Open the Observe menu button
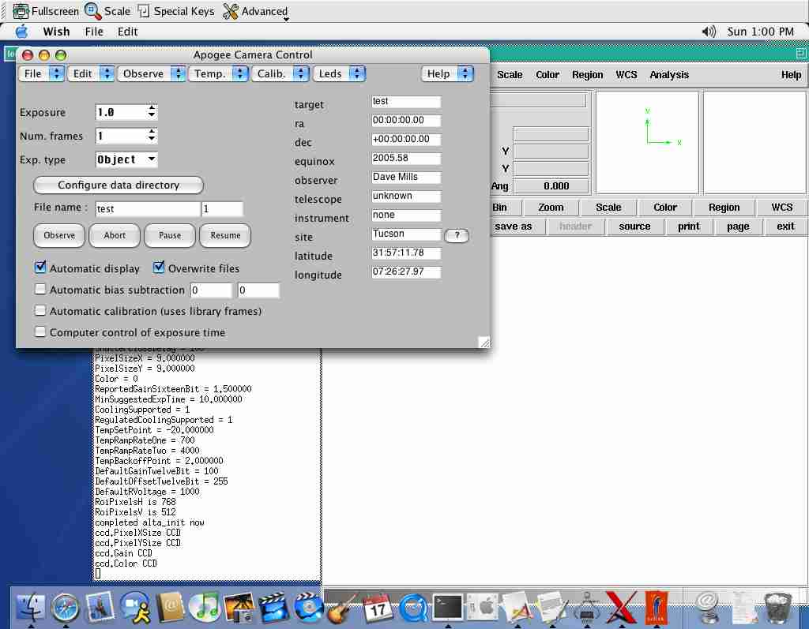 (x=151, y=73)
